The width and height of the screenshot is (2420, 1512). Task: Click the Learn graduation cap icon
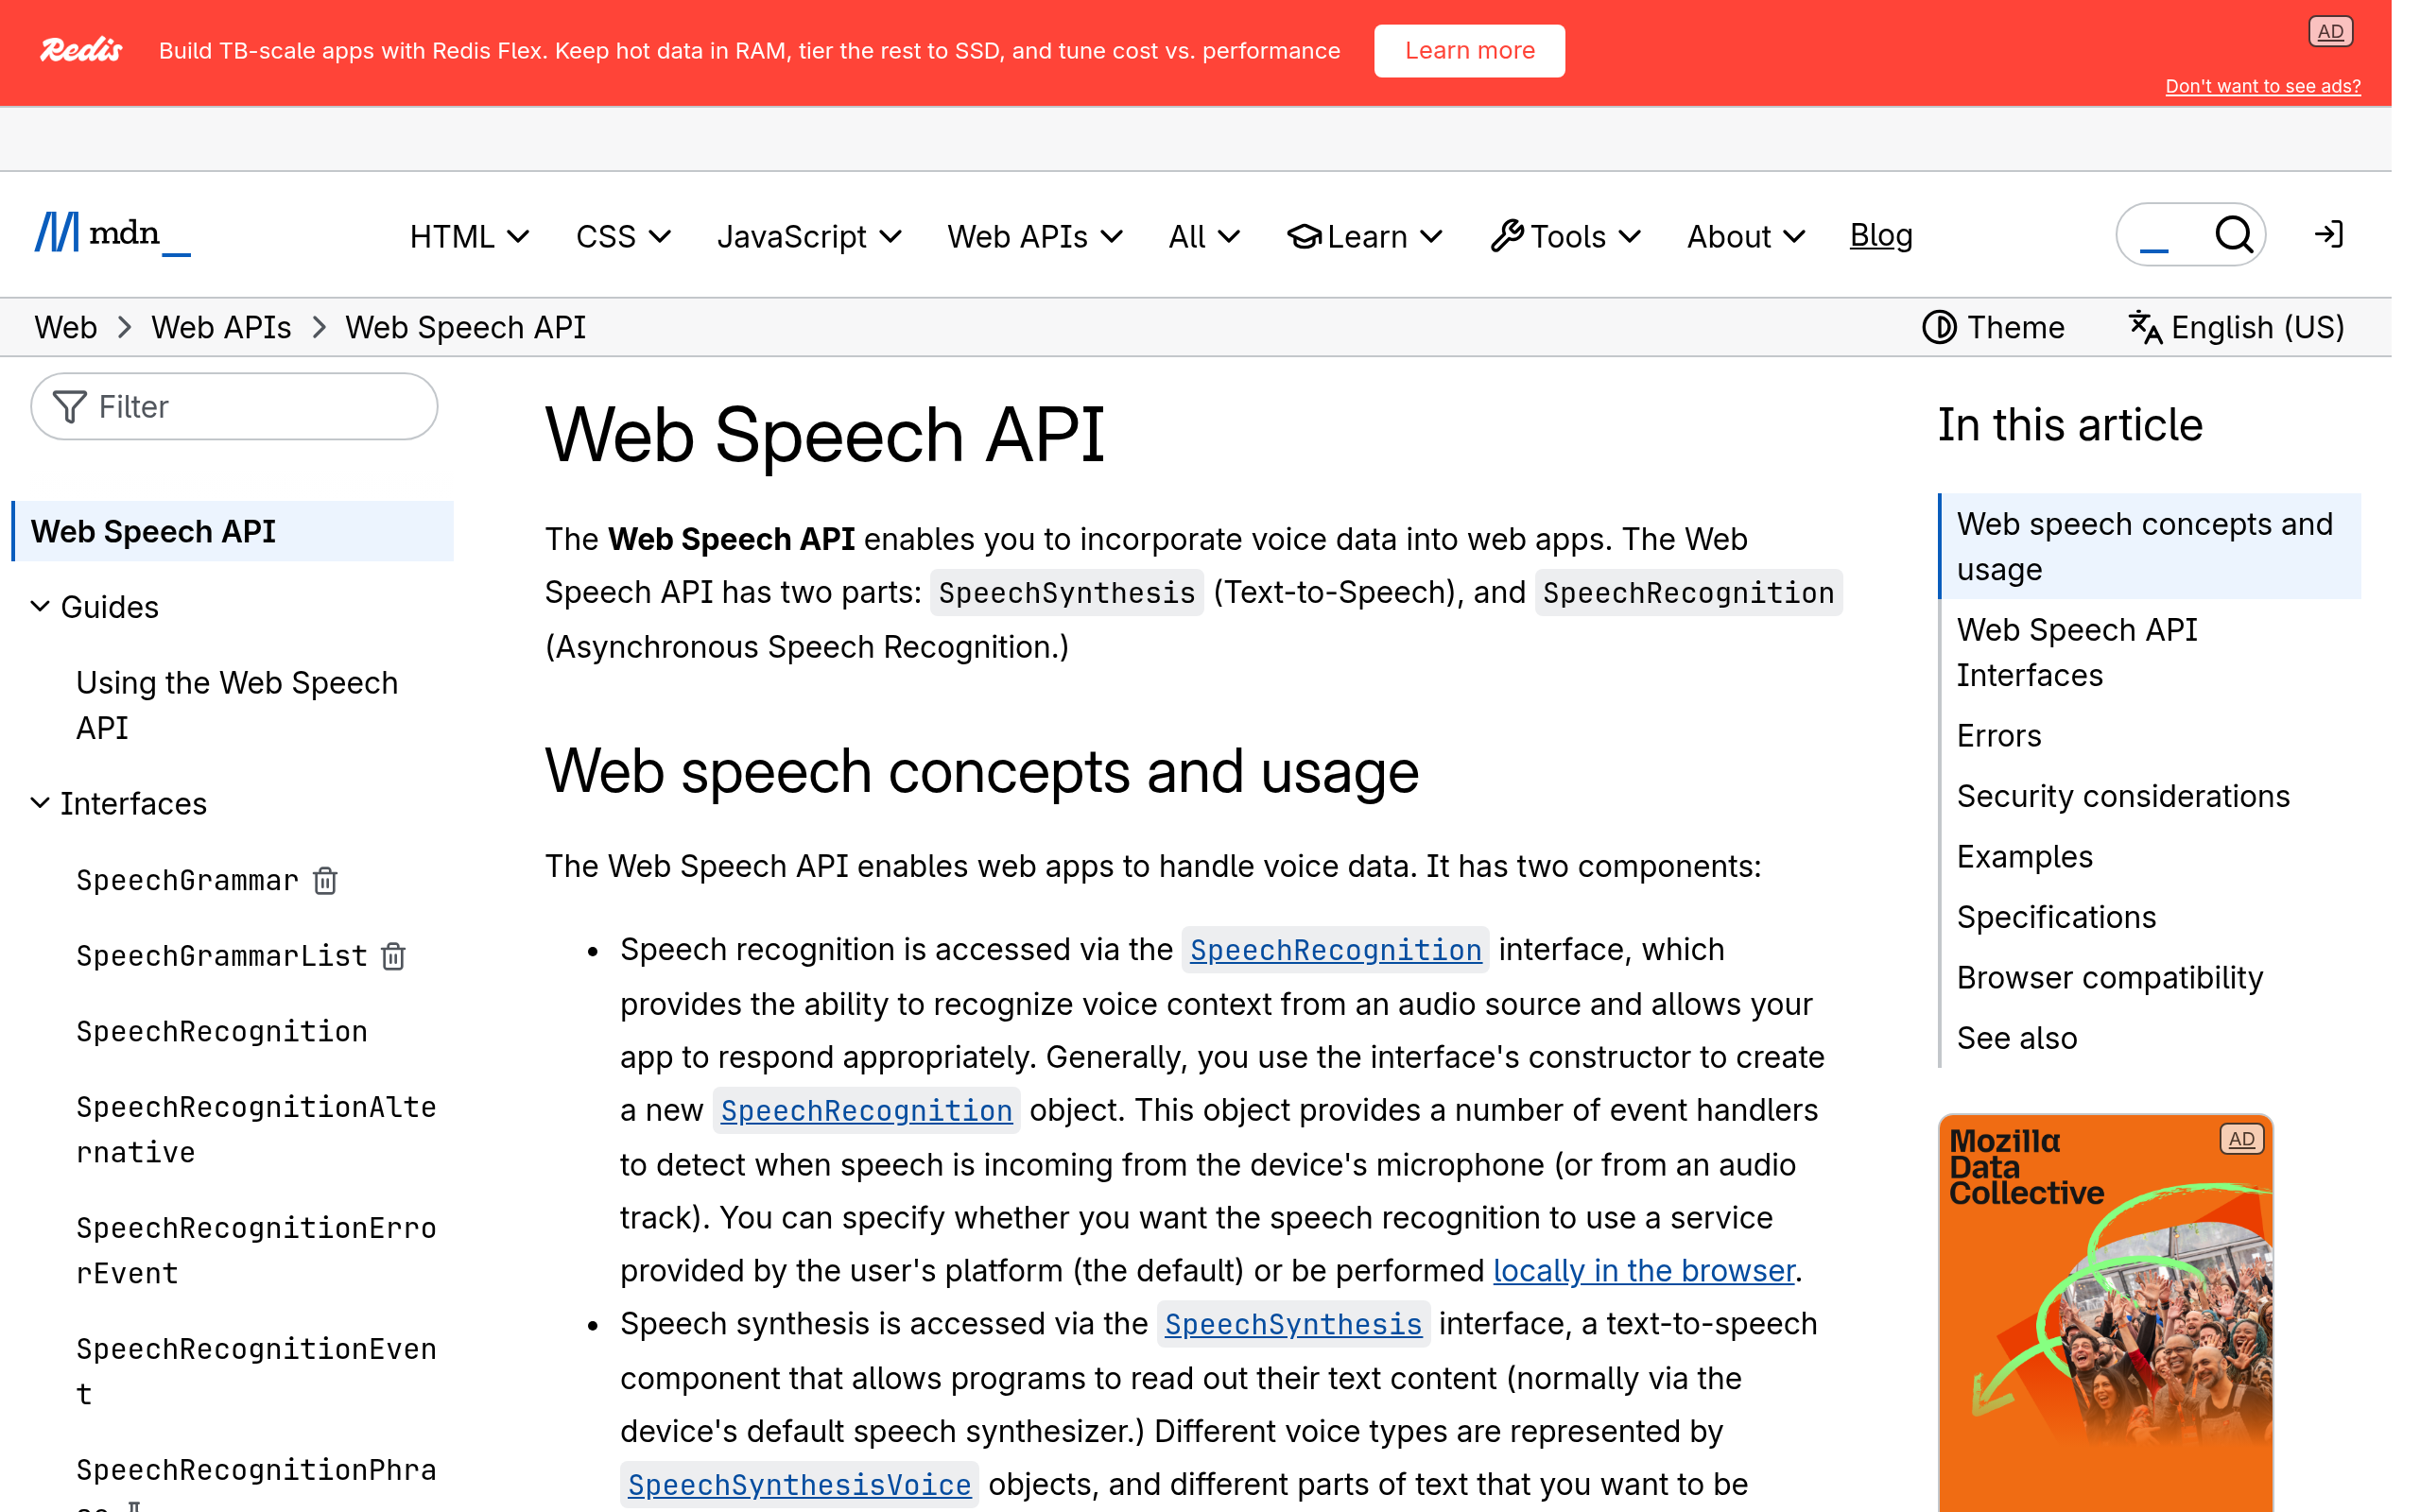pos(1304,236)
